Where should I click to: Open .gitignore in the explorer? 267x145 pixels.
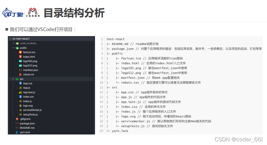(25, 119)
